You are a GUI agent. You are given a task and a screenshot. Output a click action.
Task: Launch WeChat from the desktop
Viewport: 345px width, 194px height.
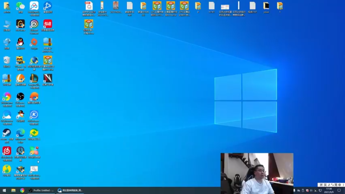[x=20, y=7]
